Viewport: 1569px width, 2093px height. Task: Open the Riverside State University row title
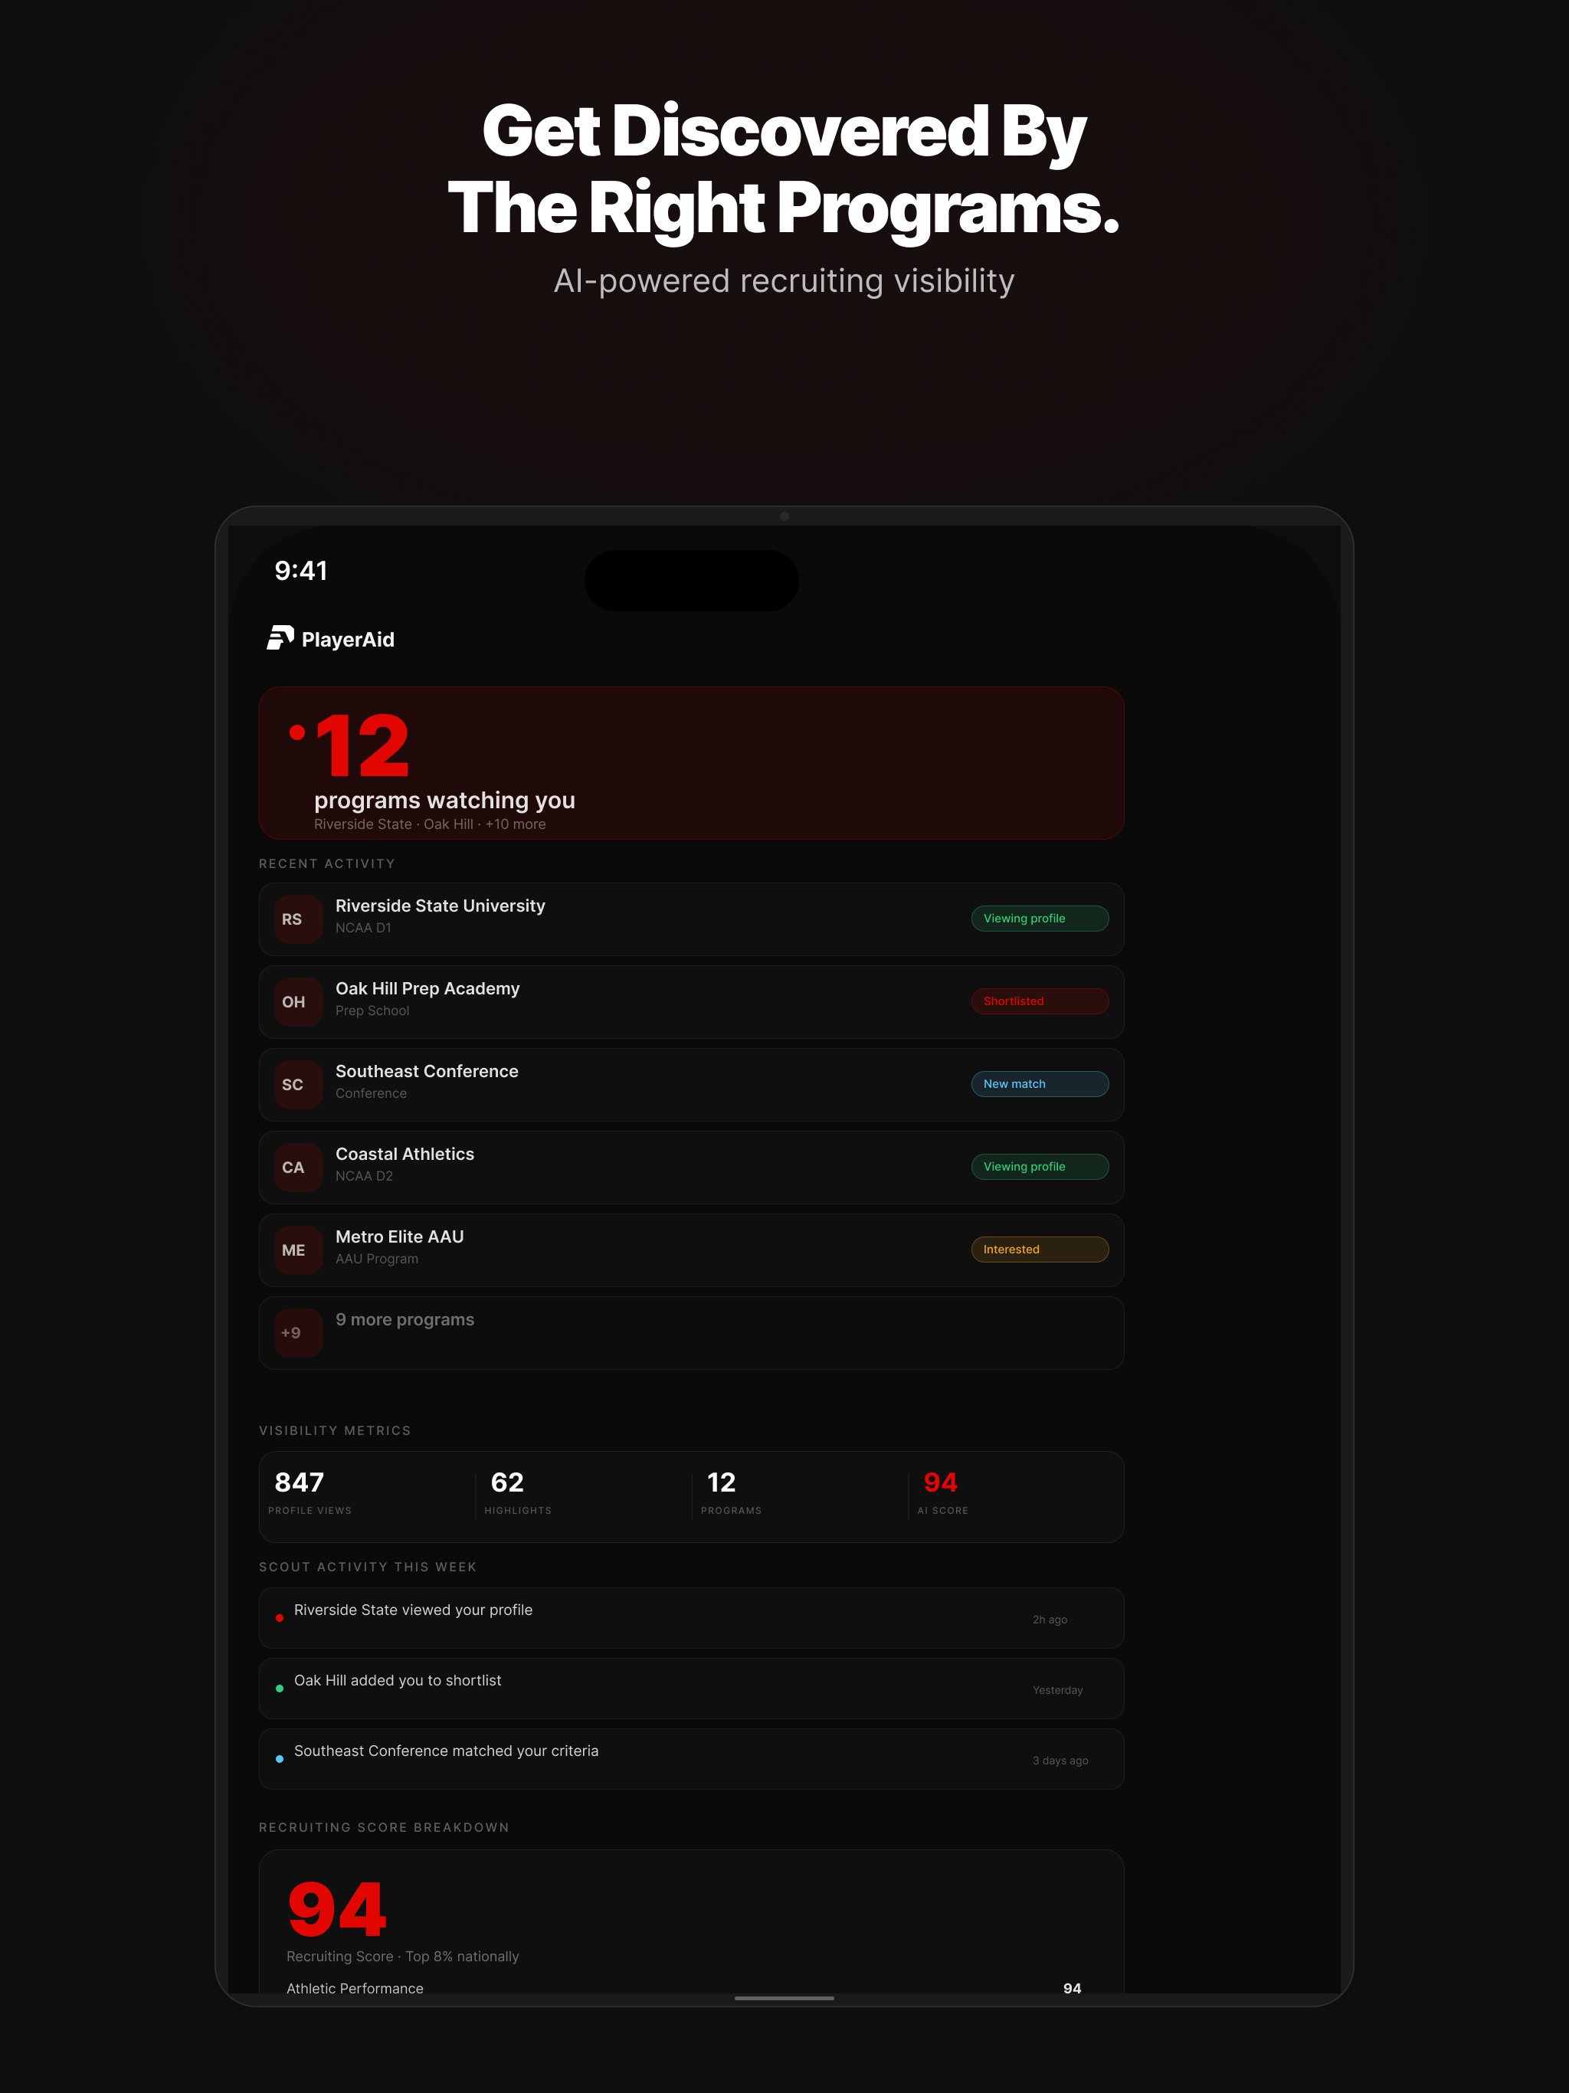[x=440, y=906]
